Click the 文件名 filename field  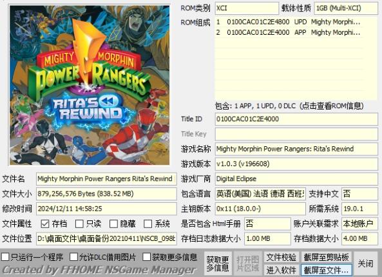(106, 179)
